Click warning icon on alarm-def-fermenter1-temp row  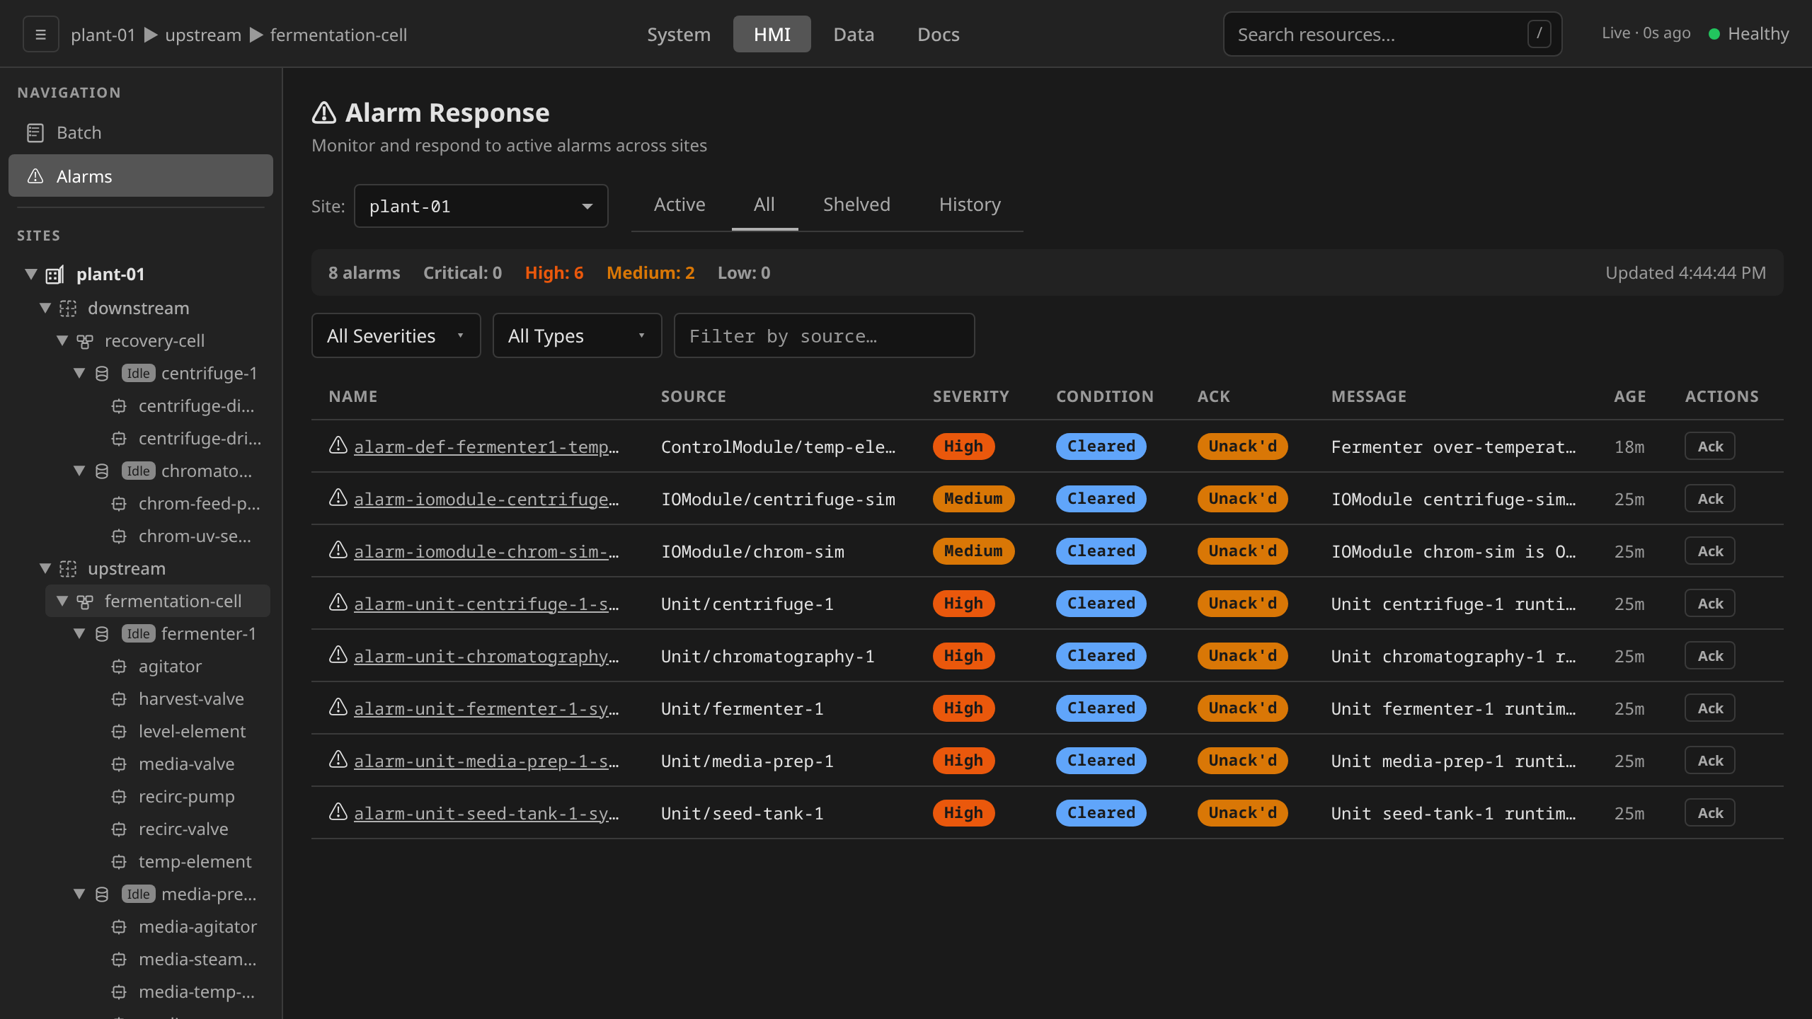click(338, 445)
